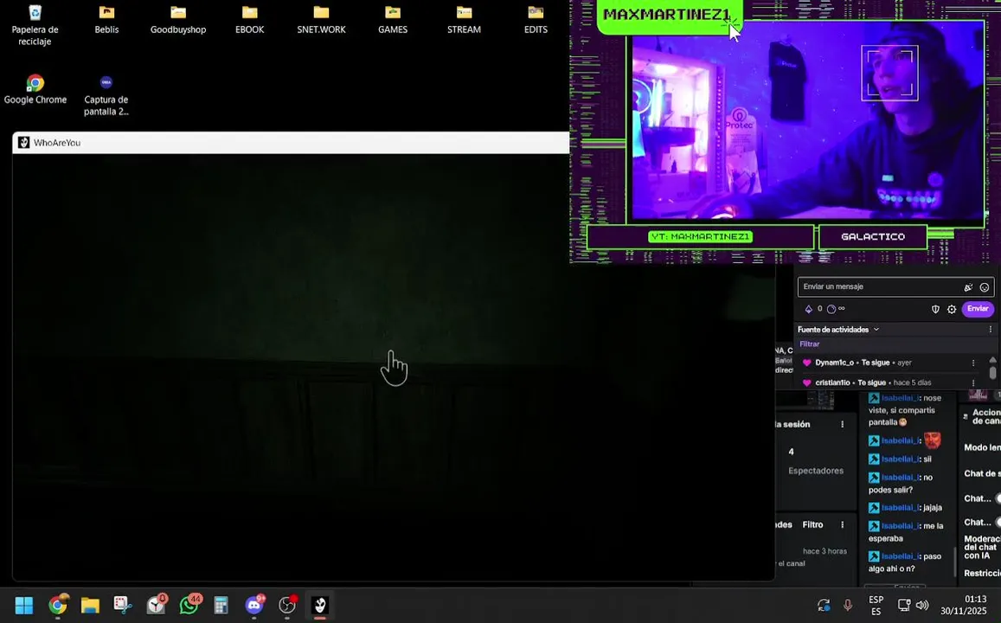Click the Dynam1c_o username in activity feed
The height and width of the screenshot is (623, 1001).
tap(834, 363)
